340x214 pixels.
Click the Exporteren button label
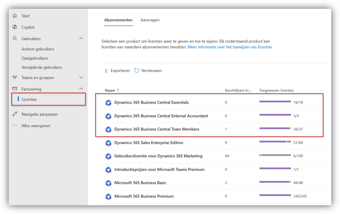120,71
